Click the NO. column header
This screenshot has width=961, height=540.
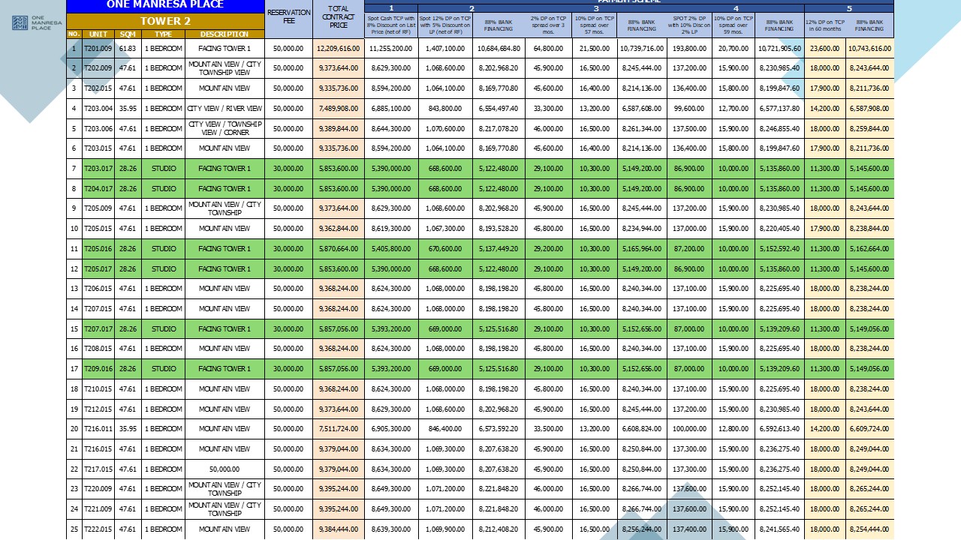click(x=74, y=34)
